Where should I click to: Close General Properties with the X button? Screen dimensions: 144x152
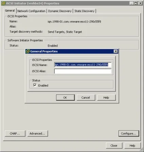tap(115, 51)
